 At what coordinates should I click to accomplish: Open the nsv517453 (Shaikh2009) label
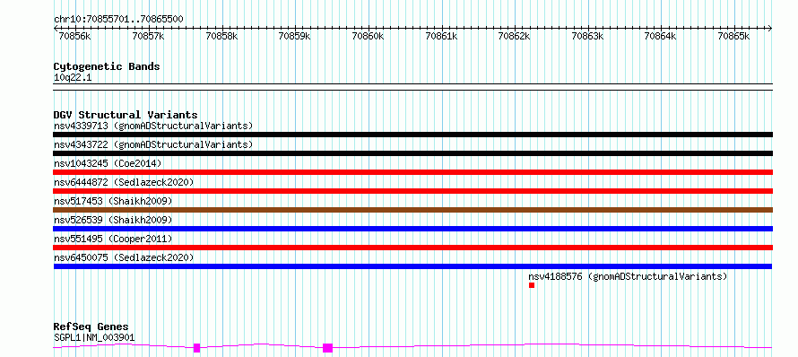click(113, 201)
